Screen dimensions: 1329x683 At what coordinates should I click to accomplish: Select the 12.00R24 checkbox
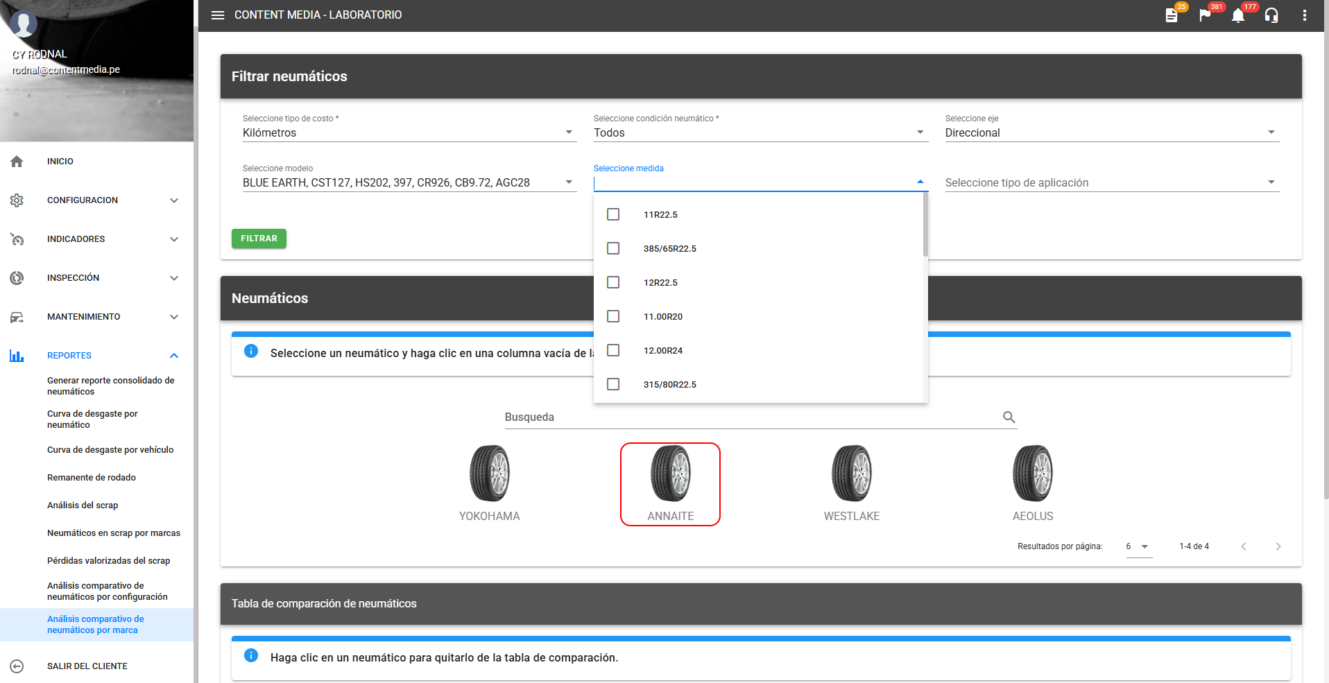[613, 350]
